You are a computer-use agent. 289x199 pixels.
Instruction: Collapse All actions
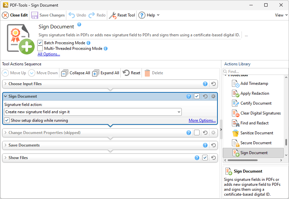(75, 73)
